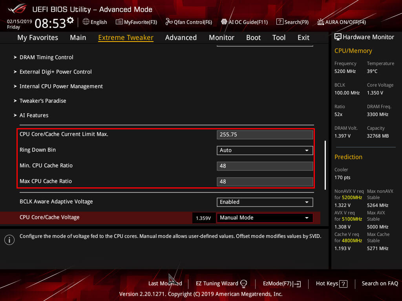Click the 5271 MHz Max Cache Stable value
Image resolution: width=402 pixels, height=301 pixels.
click(x=378, y=248)
